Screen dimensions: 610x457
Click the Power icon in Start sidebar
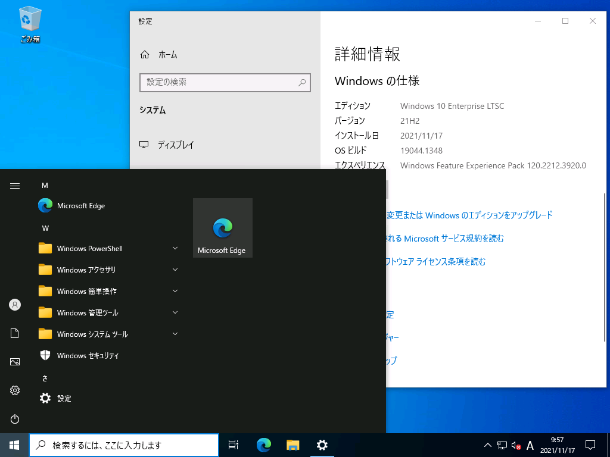[15, 419]
